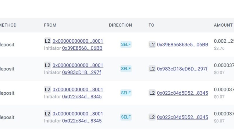
Task: Open the TO address 0x983cD18eD6D...297f
Action: coord(182,69)
